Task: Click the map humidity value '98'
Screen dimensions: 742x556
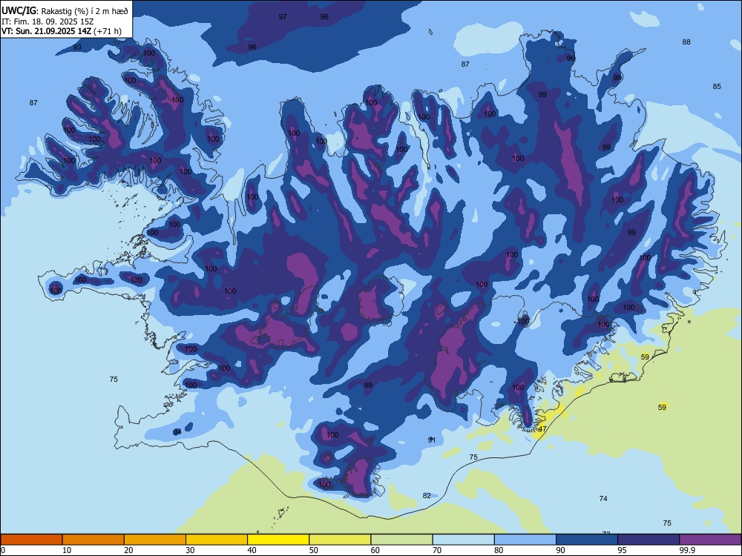Action: coord(617,77)
